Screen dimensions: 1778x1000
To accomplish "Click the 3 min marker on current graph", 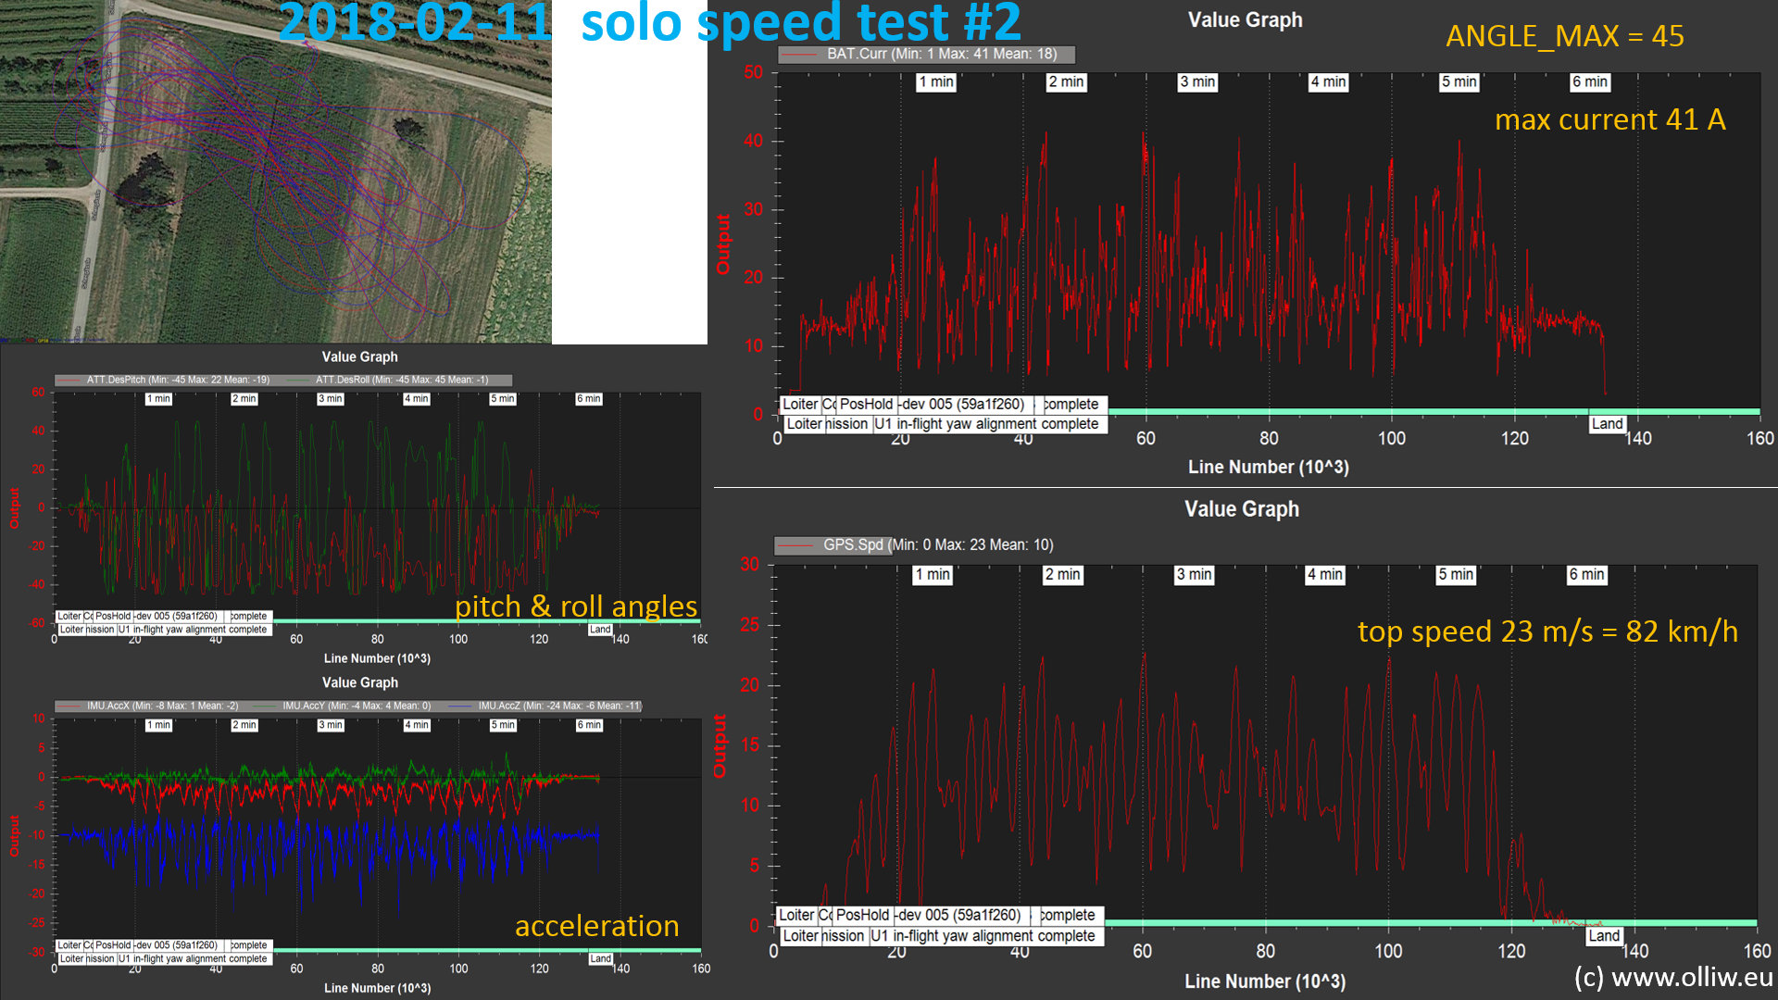I will click(x=1196, y=81).
